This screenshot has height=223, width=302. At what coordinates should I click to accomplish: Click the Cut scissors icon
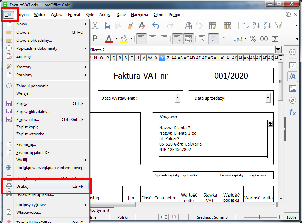point(95,25)
